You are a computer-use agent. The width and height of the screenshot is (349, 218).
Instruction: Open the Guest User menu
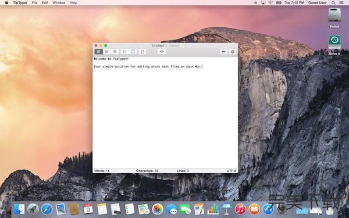click(x=317, y=3)
